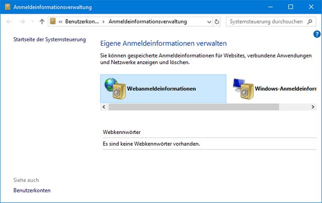This screenshot has height=203, width=322.
Task: Expand address bar history dropdown
Action: pyautogui.click(x=209, y=22)
